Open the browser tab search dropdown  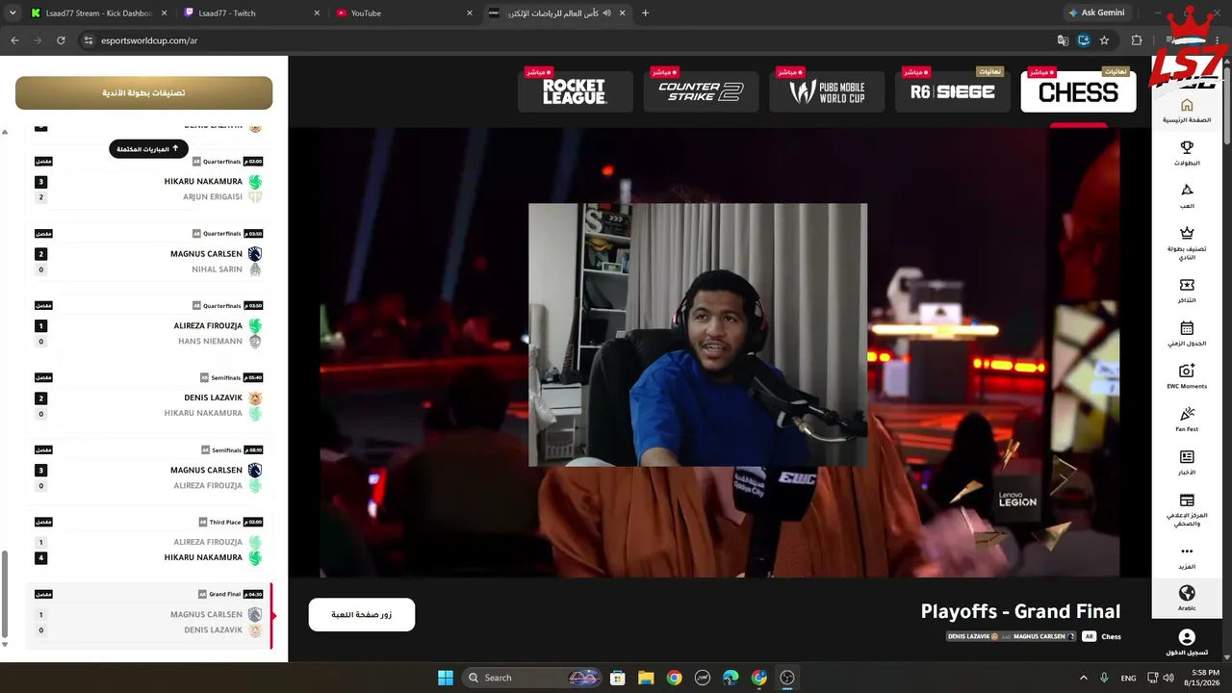click(13, 13)
